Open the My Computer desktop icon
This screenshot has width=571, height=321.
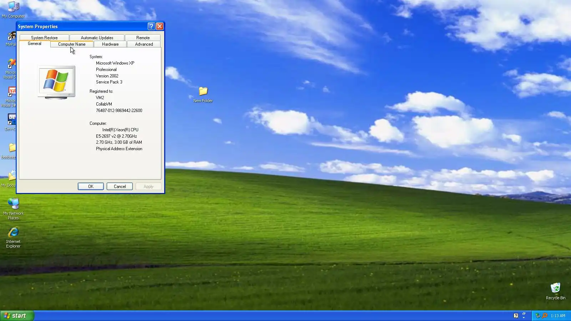click(13, 9)
